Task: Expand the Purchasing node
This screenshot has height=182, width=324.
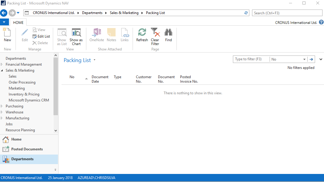Action: coord(2,106)
